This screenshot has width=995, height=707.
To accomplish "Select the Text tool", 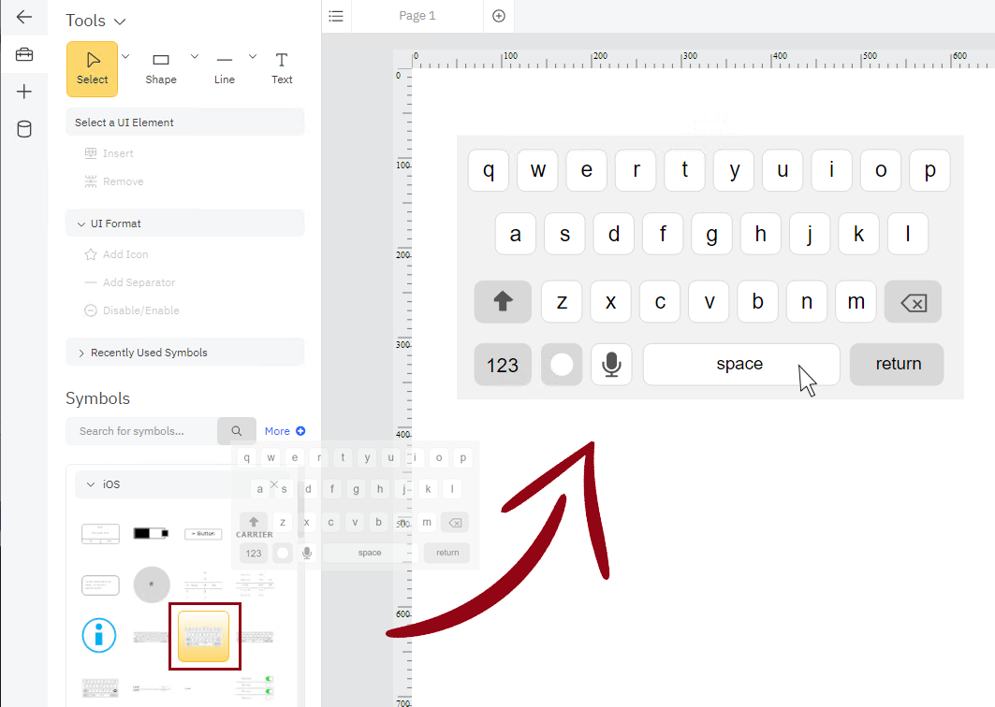I will click(282, 67).
